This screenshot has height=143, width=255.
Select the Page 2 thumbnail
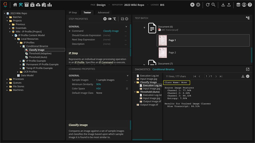163,53
